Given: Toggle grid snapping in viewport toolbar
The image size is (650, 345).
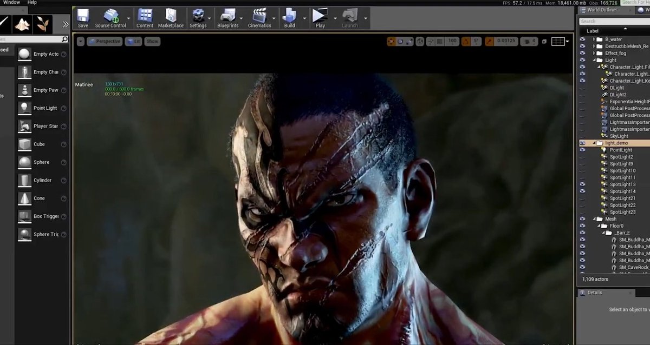Looking at the screenshot, I should 440,41.
